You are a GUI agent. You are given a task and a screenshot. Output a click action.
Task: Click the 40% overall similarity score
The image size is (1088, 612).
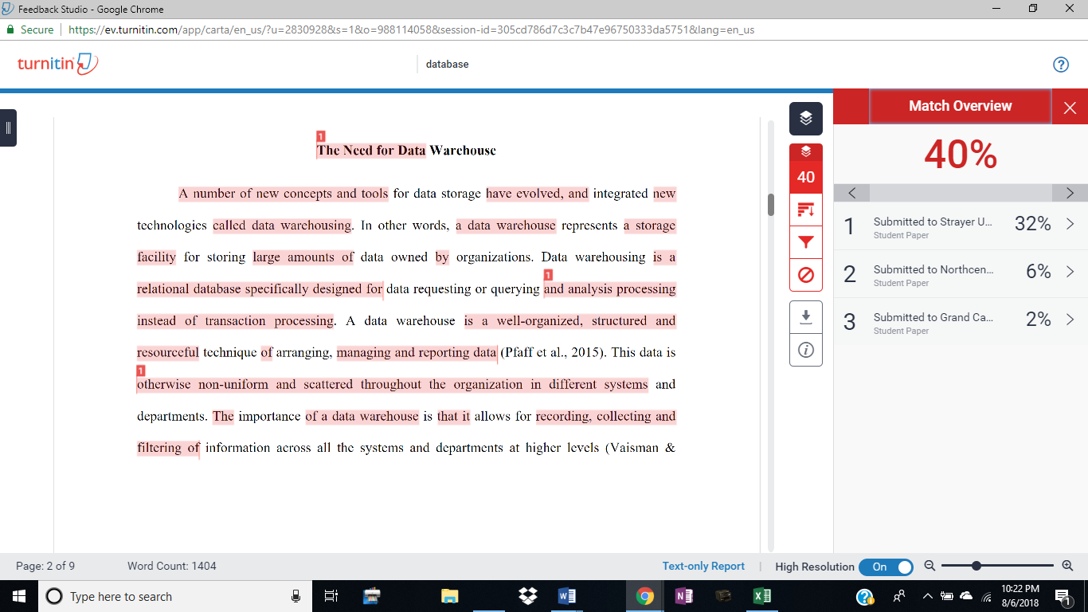coord(961,155)
